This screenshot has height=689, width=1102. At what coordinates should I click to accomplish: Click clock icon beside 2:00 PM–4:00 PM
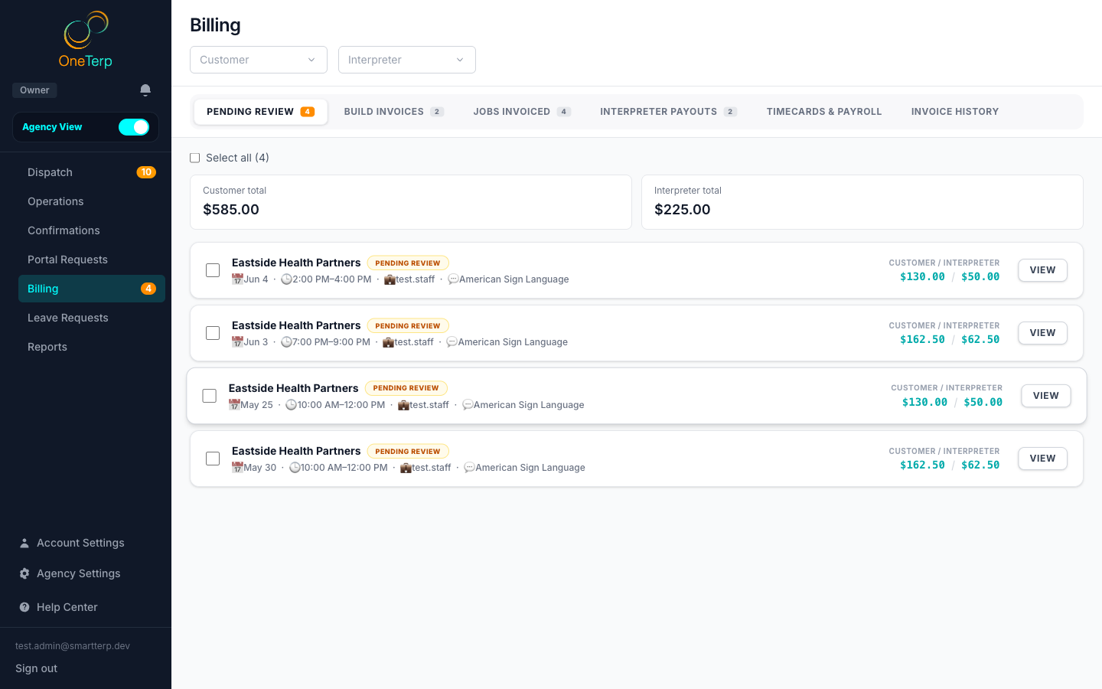pos(286,279)
